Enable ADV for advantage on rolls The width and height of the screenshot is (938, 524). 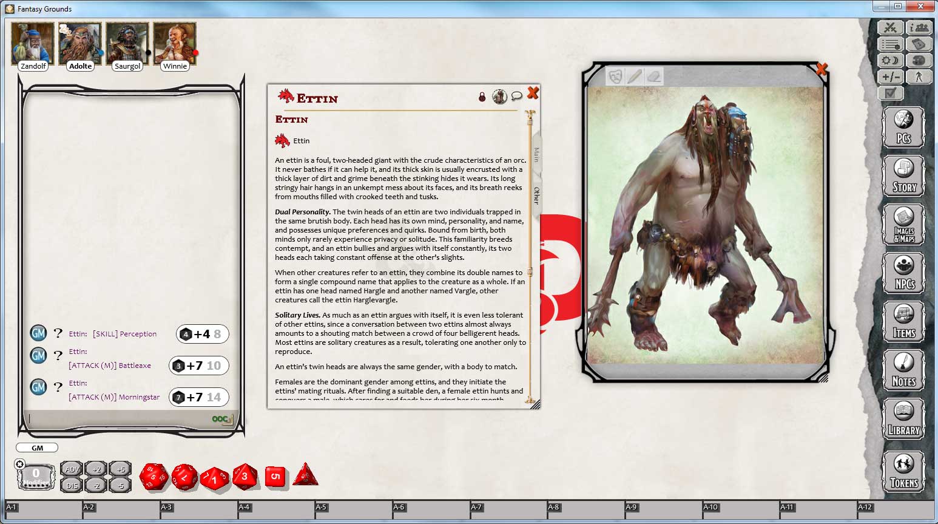[x=70, y=469]
